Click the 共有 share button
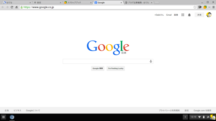This screenshot has height=121, width=216. 199,15
